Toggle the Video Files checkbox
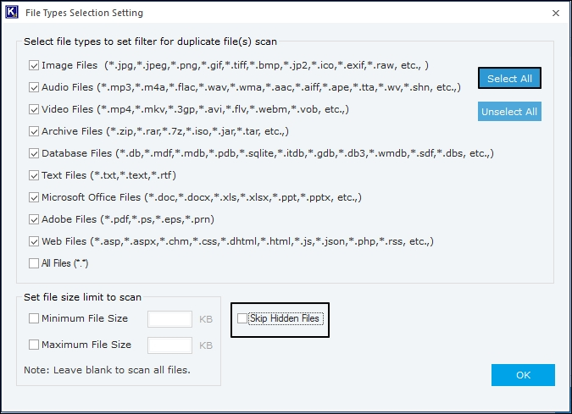The width and height of the screenshot is (572, 414). point(34,109)
